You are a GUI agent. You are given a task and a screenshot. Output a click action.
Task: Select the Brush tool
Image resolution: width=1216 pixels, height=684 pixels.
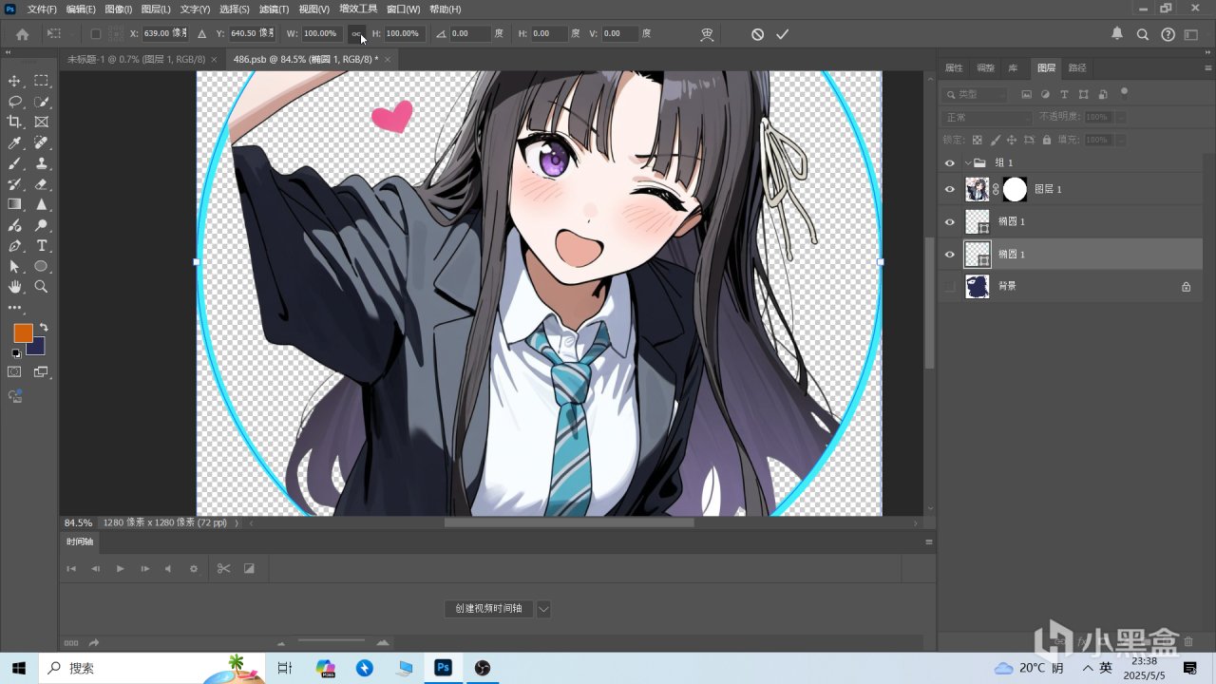(14, 163)
